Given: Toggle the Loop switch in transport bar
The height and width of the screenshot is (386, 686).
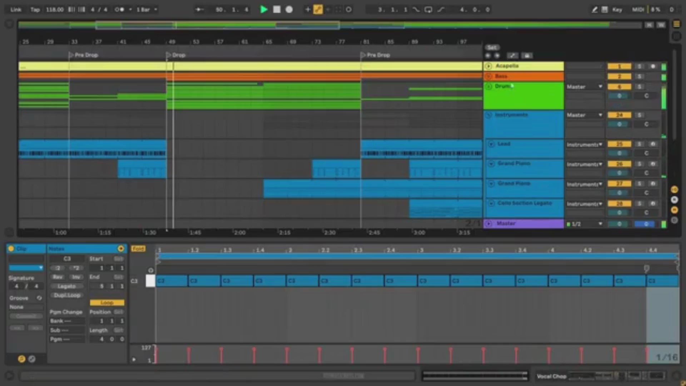Looking at the screenshot, I should click(x=428, y=10).
